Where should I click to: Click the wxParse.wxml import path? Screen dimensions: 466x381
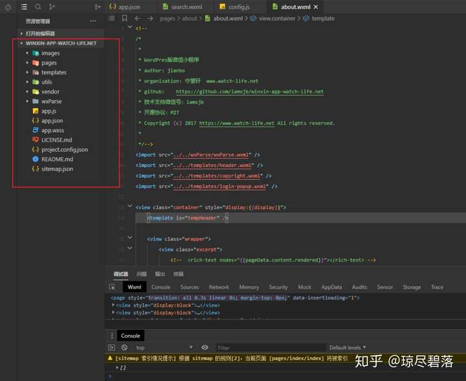coord(211,155)
